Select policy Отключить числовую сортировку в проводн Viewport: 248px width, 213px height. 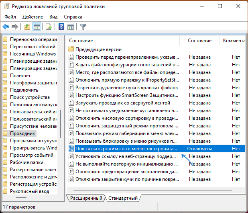127,118
